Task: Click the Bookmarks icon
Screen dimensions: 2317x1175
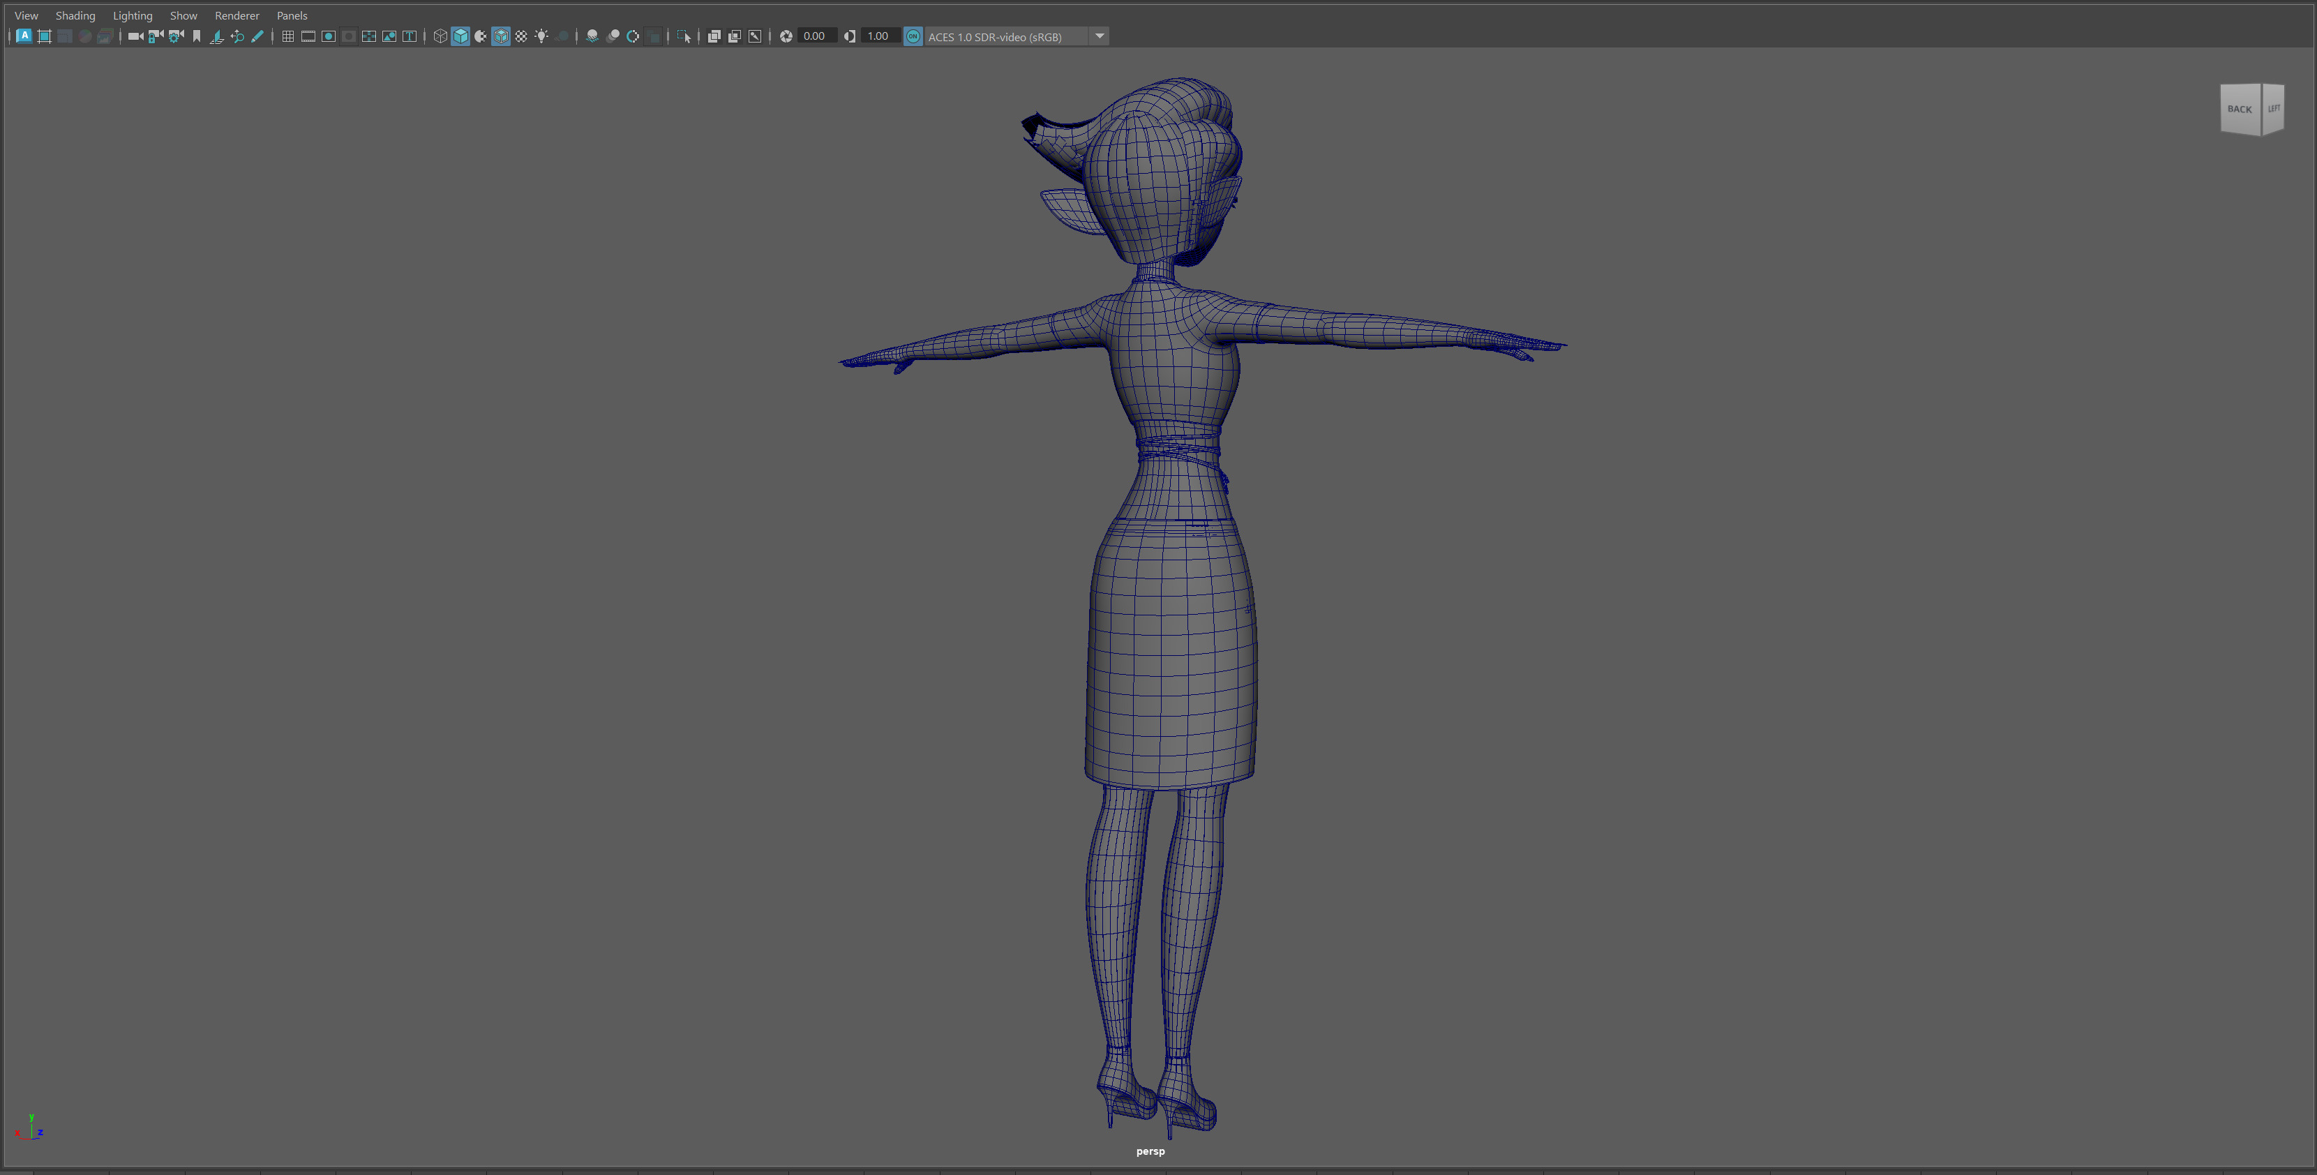Action: coord(196,36)
